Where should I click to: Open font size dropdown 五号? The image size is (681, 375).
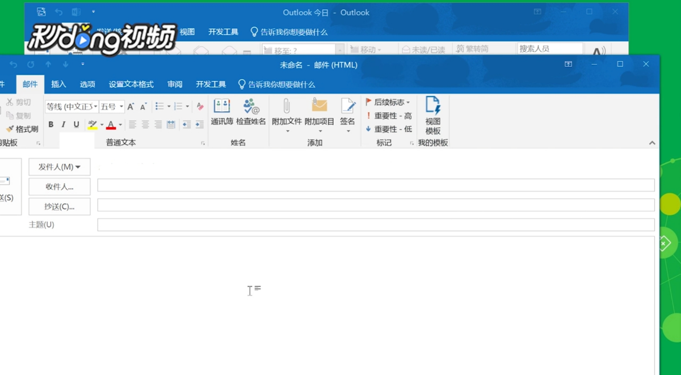121,106
